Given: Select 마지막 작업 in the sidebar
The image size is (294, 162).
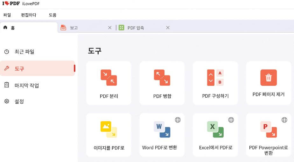Looking at the screenshot, I should (x=38, y=85).
